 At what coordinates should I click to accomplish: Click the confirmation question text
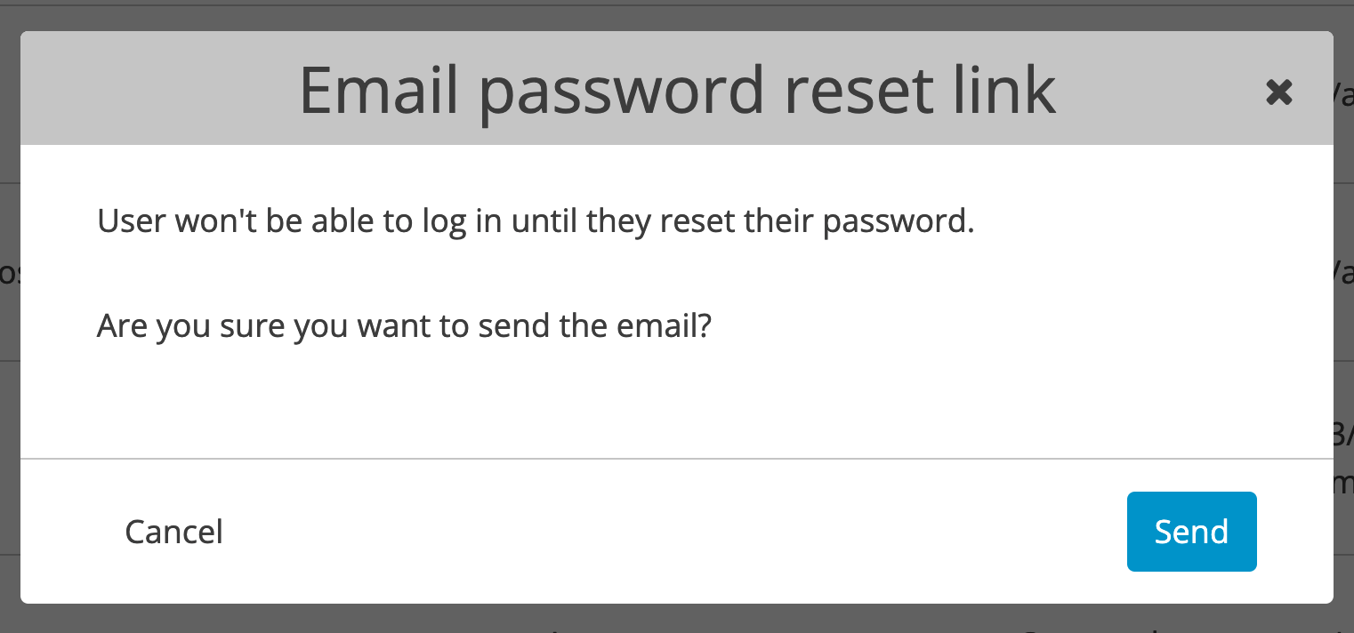tap(403, 325)
